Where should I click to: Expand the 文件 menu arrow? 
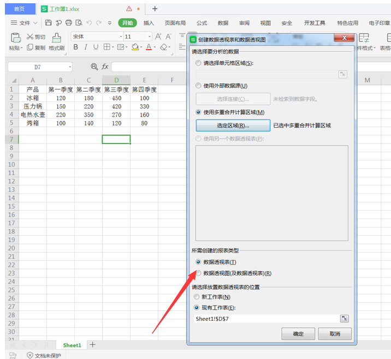pyautogui.click(x=35, y=23)
